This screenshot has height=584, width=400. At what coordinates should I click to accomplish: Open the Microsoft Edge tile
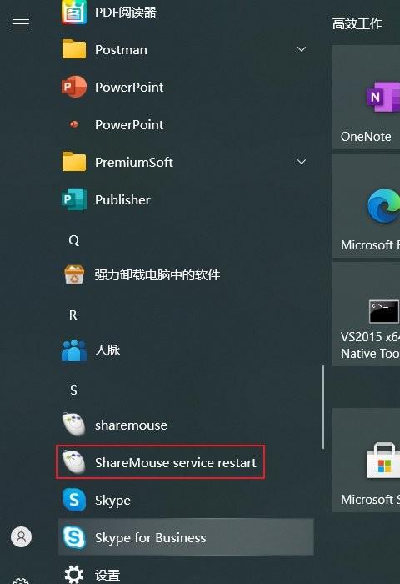366,205
